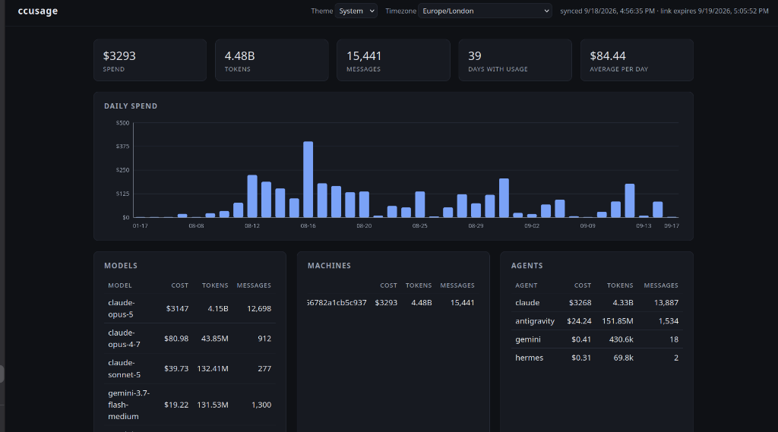Select the 4.48B Tokens card

point(272,60)
